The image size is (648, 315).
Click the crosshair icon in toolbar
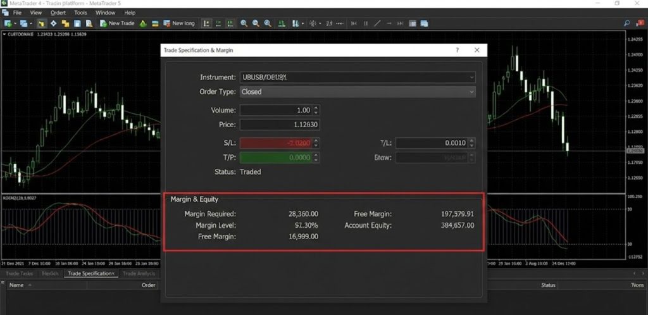[x=312, y=23]
